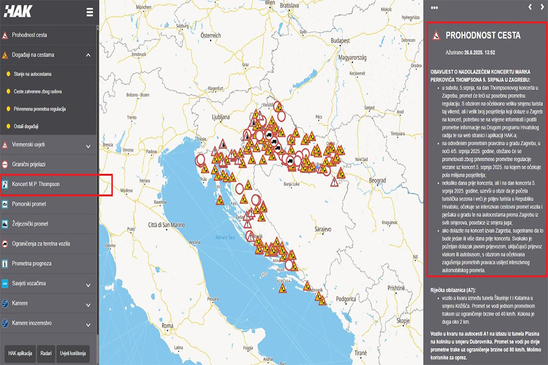Viewport: 548px width, 365px height.
Task: Click the Budapest label on the map
Action: [340, 41]
